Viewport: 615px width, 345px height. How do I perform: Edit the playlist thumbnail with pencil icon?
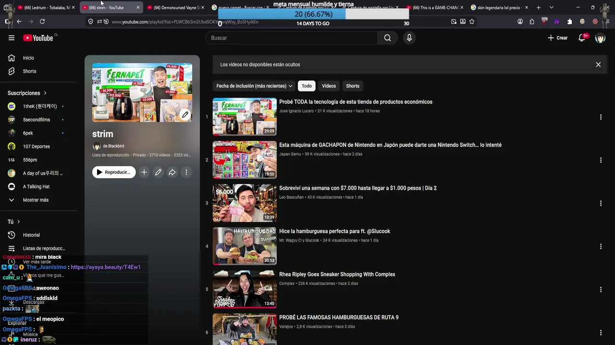point(185,115)
